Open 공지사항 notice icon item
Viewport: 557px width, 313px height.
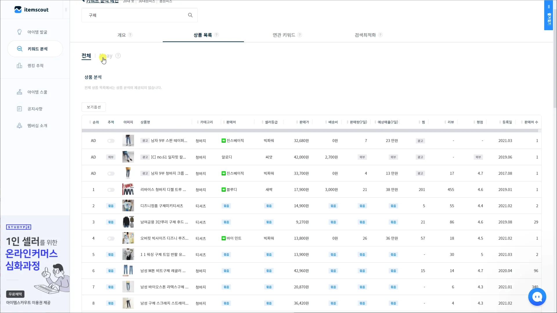tap(35, 109)
